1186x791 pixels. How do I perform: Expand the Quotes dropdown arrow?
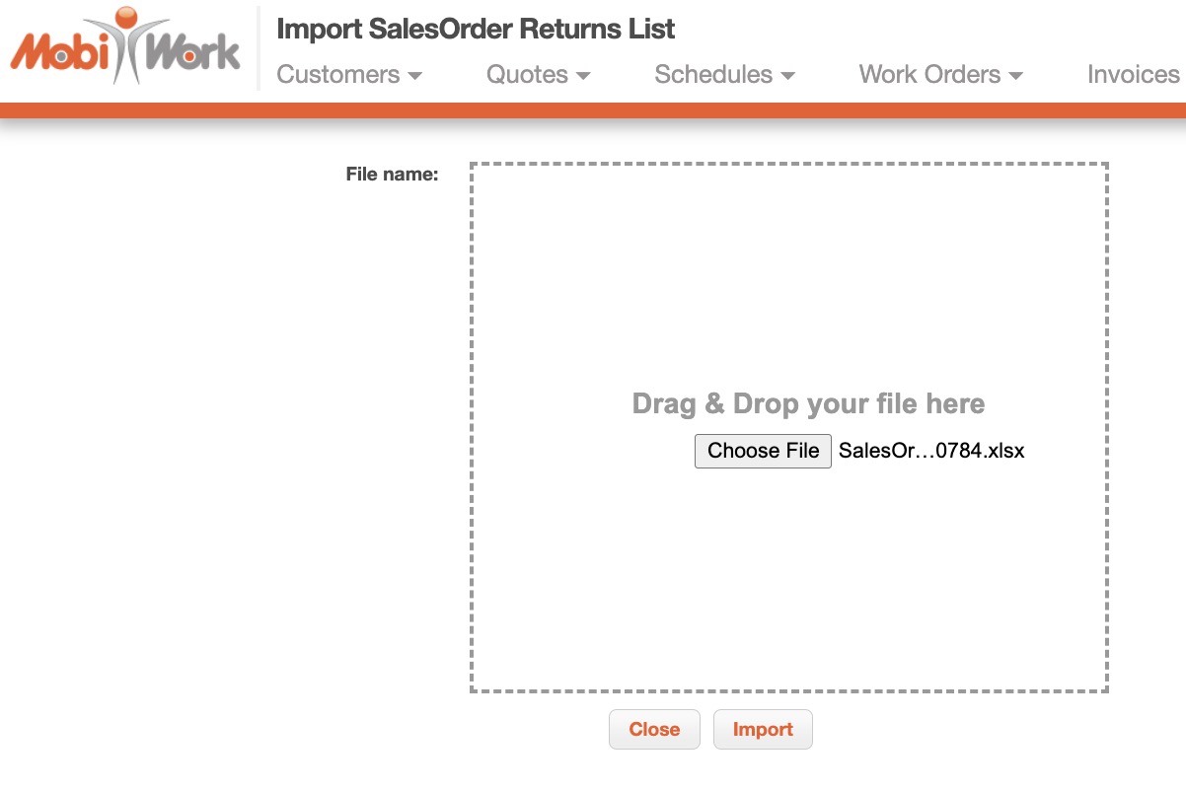click(584, 76)
